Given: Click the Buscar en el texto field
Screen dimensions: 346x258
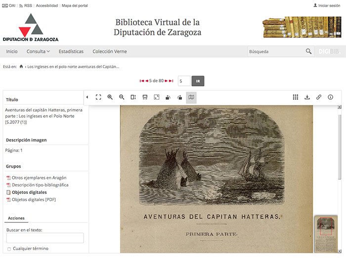Looking at the screenshot, I should pyautogui.click(x=45, y=238).
